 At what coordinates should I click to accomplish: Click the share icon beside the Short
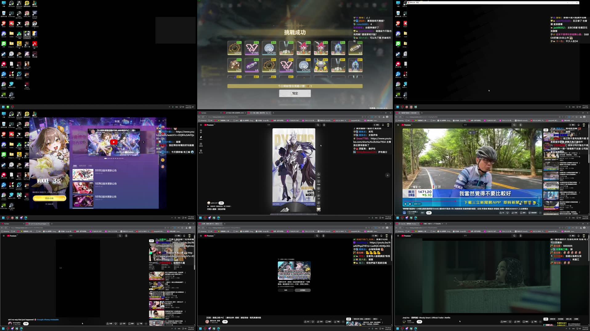click(319, 196)
